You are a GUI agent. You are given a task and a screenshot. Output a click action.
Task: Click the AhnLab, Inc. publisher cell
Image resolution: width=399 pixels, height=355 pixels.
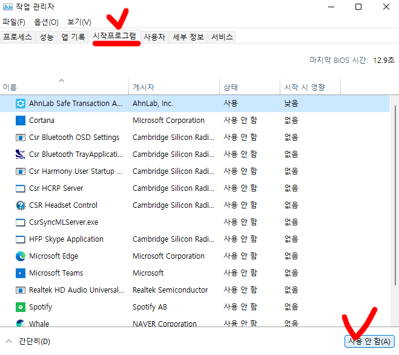click(x=153, y=104)
